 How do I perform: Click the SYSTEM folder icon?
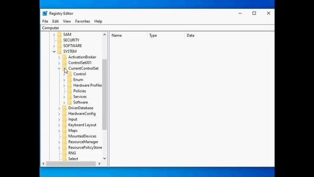coord(59,51)
